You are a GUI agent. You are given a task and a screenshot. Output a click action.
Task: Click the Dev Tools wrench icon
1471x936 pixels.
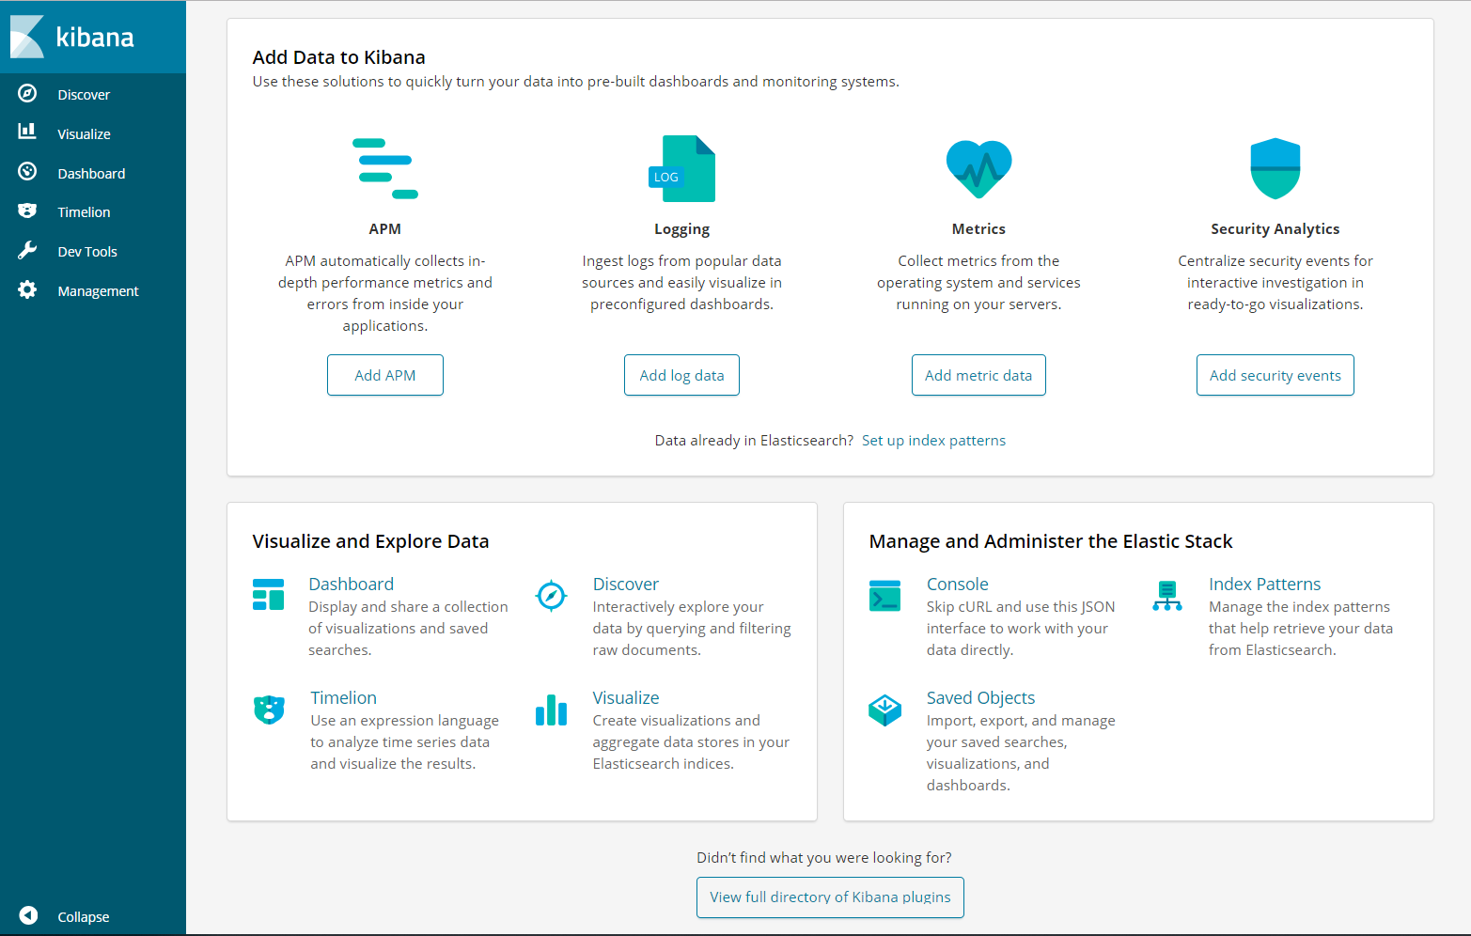pos(27,250)
